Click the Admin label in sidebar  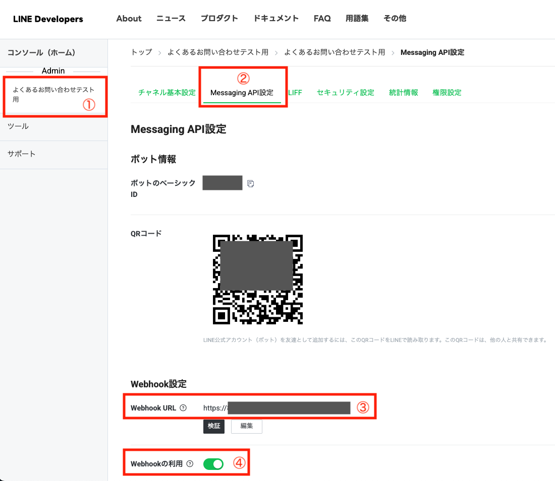[x=53, y=71]
